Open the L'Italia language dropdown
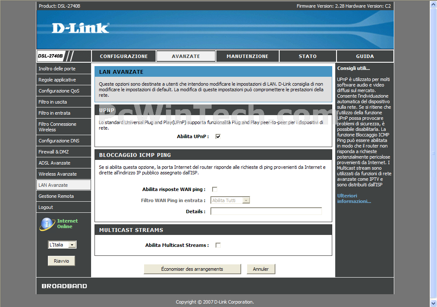 tap(62, 245)
